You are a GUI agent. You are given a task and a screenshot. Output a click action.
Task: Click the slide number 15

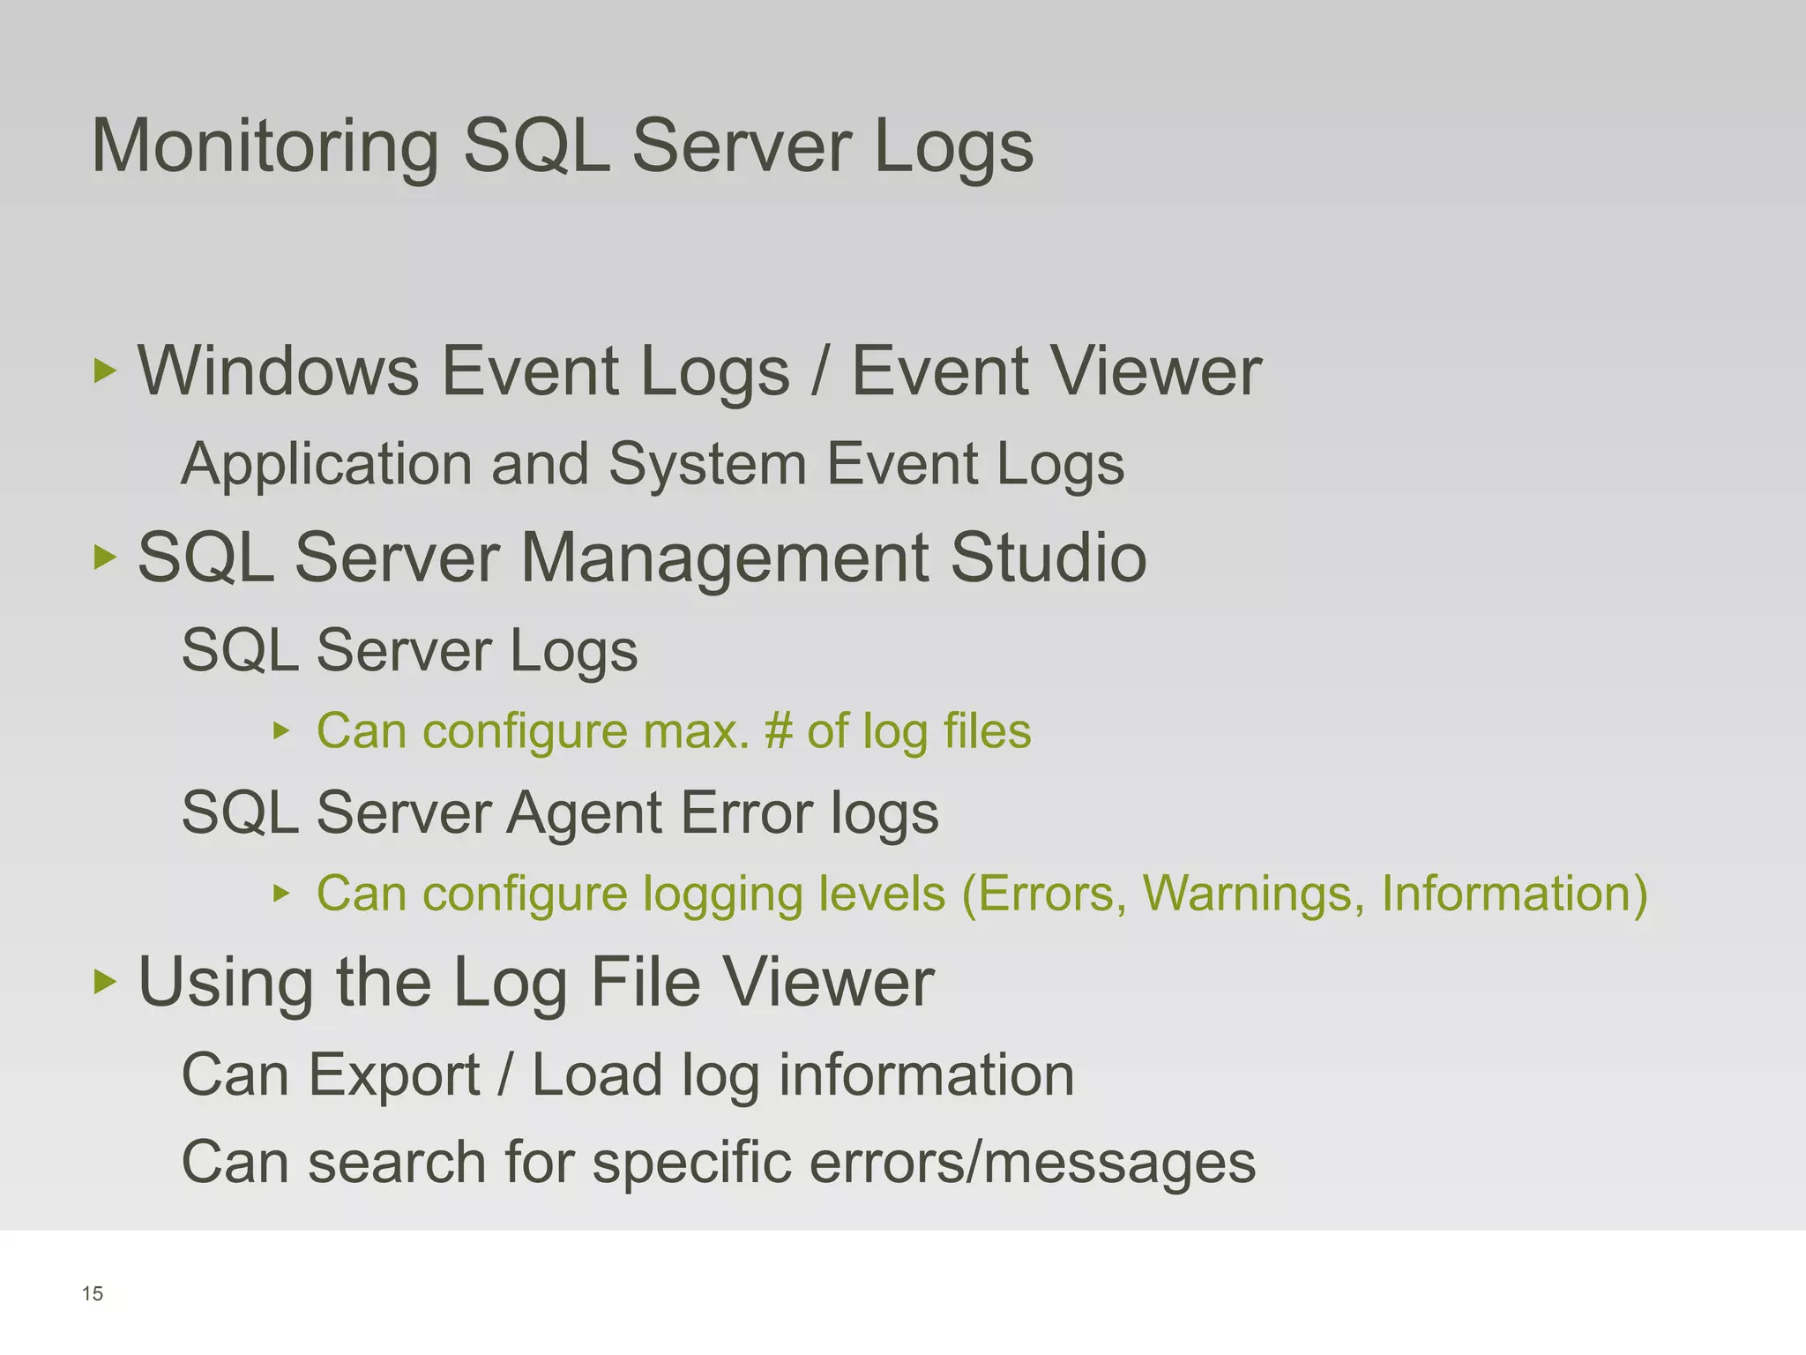click(x=93, y=1294)
